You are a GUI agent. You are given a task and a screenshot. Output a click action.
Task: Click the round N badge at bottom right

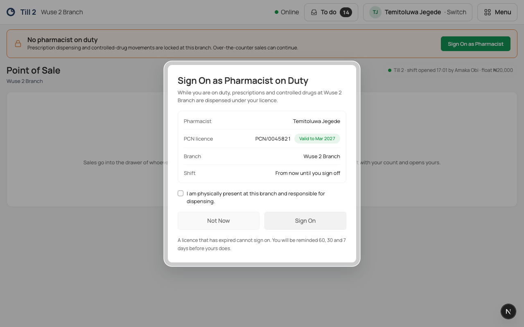click(x=508, y=311)
